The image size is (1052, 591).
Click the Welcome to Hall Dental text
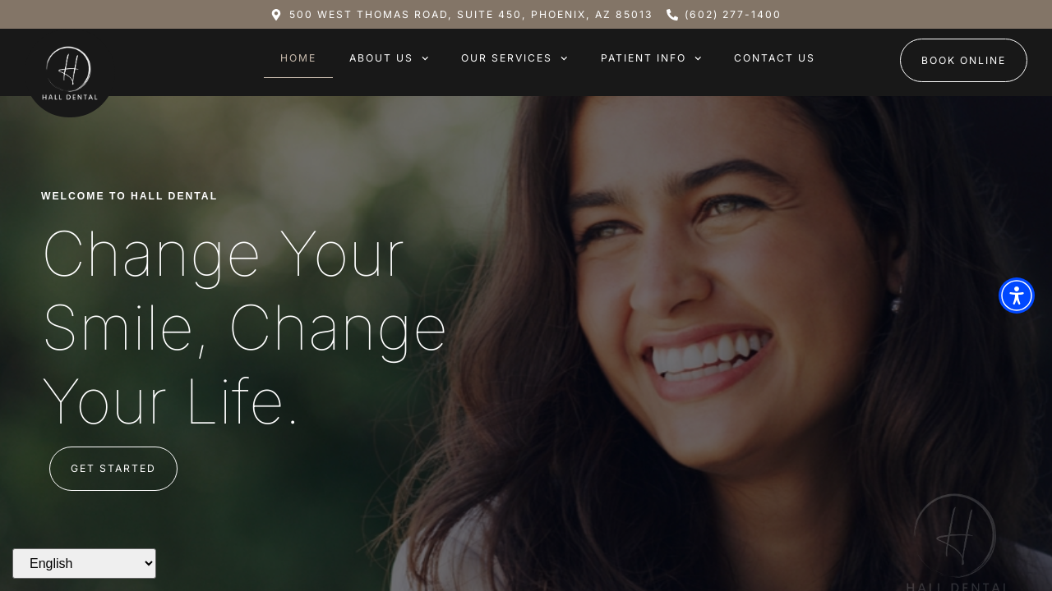pyautogui.click(x=129, y=196)
